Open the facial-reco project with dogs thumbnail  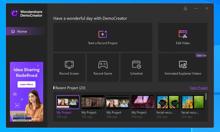pyautogui.click(x=168, y=102)
